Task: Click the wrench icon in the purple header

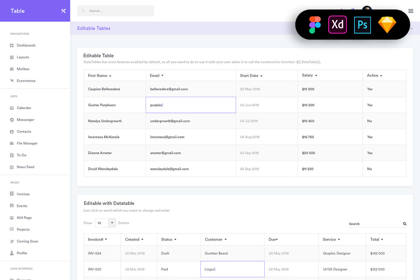Action: 63,11
